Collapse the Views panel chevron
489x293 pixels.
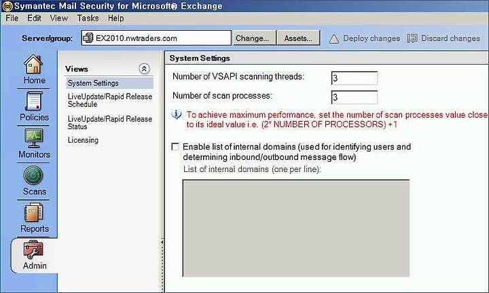click(144, 69)
